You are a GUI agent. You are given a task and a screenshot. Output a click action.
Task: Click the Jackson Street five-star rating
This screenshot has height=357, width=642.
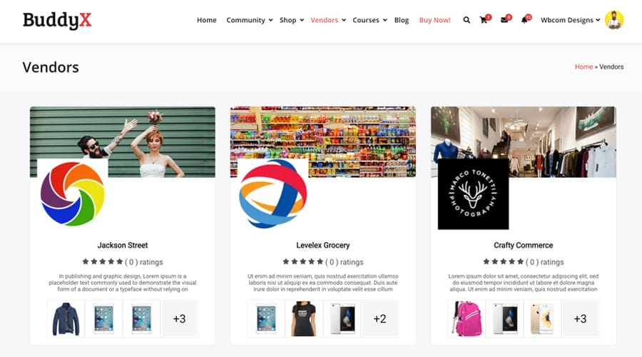(x=102, y=261)
